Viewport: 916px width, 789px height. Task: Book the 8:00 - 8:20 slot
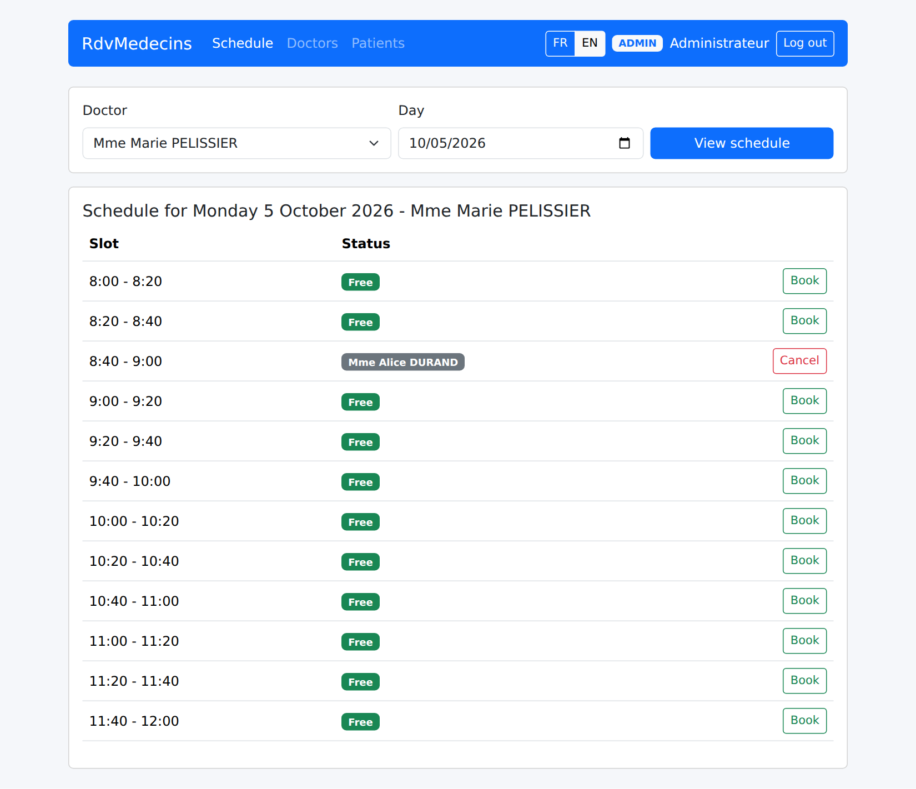pos(804,281)
